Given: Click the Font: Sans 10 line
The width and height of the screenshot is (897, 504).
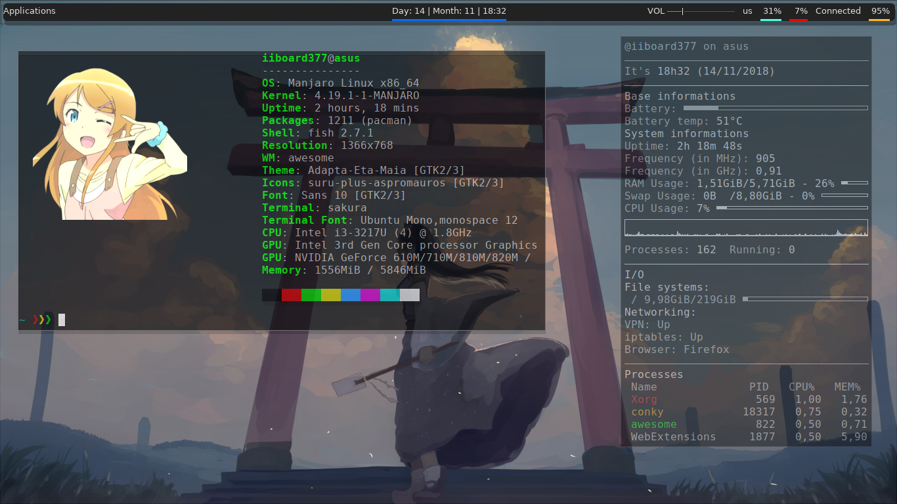Looking at the screenshot, I should point(334,196).
